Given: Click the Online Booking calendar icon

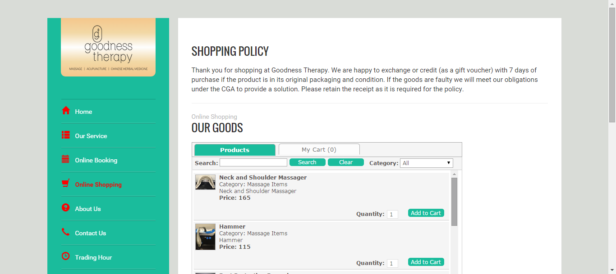Looking at the screenshot, I should coord(66,159).
